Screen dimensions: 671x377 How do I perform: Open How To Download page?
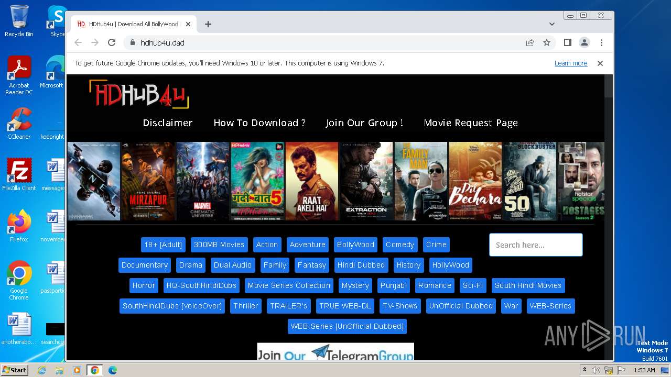point(259,123)
